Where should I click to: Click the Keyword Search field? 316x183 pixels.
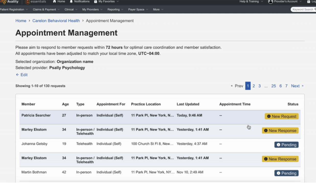pos(303,9)
